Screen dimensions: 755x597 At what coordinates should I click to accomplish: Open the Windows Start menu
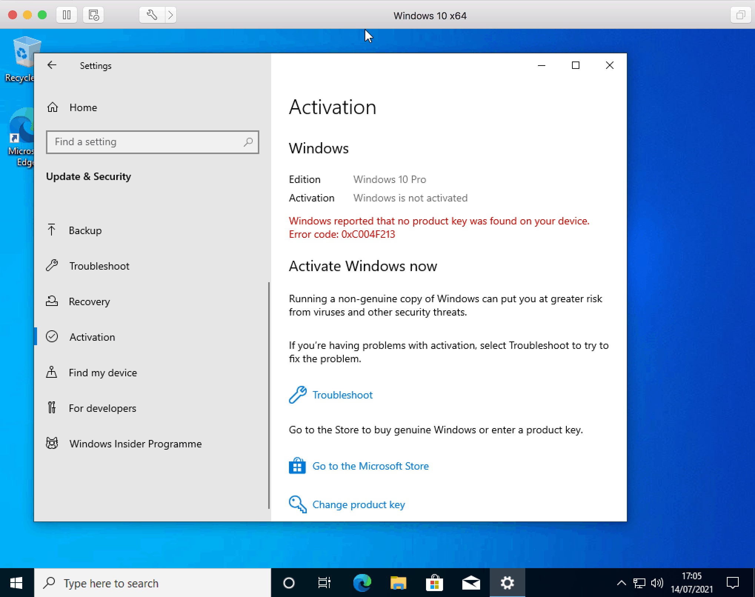17,583
